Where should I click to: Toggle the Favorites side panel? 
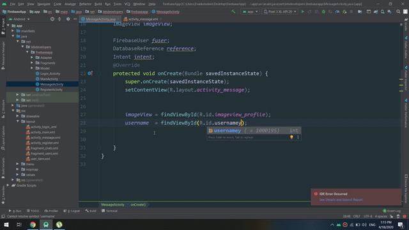click(3, 195)
